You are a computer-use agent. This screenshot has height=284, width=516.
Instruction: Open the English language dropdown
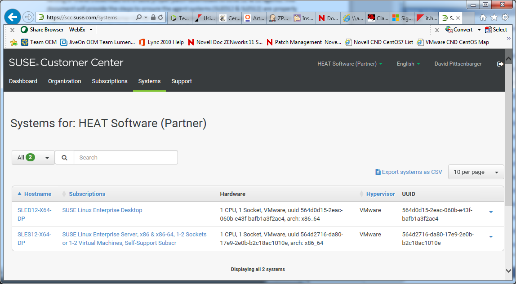(409, 64)
